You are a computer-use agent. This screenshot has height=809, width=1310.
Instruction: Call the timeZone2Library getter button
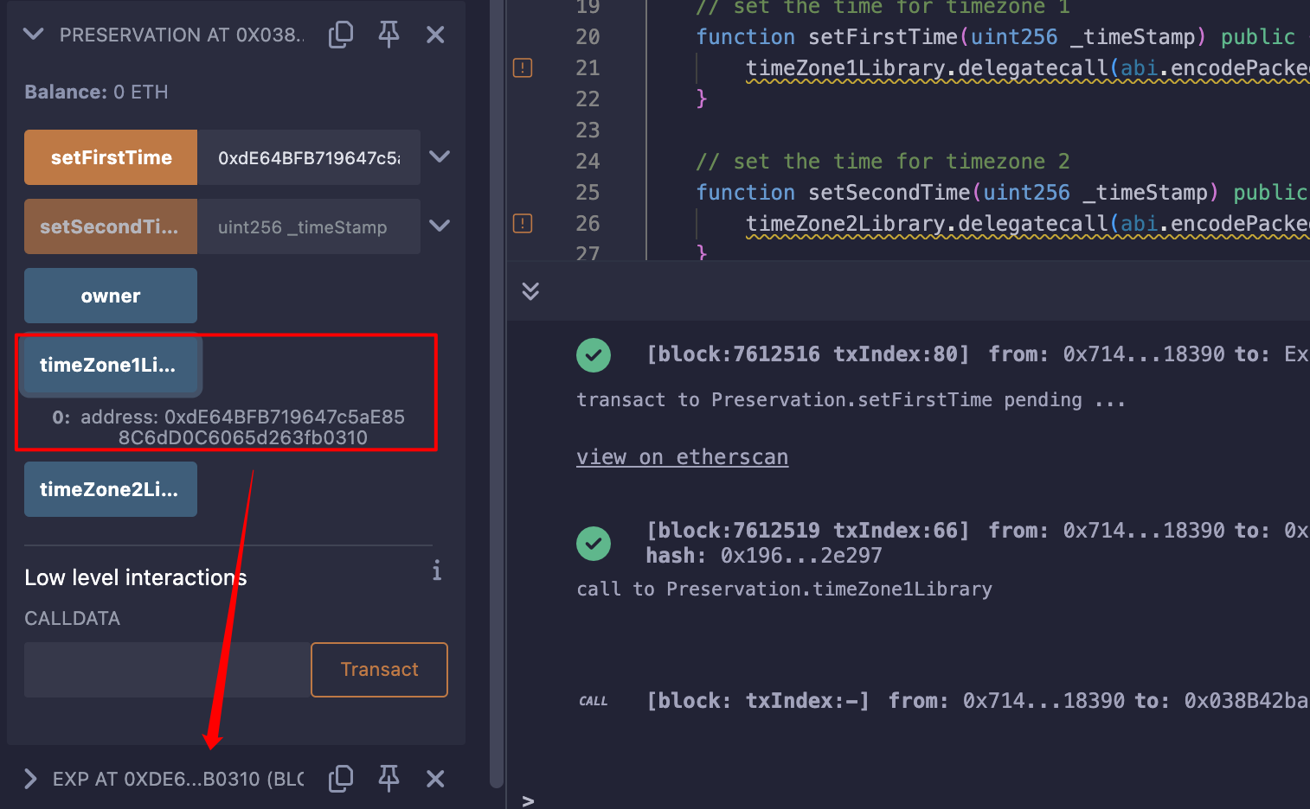click(x=111, y=489)
